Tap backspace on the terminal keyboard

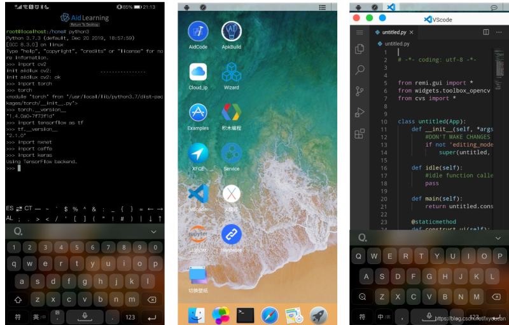(x=151, y=300)
